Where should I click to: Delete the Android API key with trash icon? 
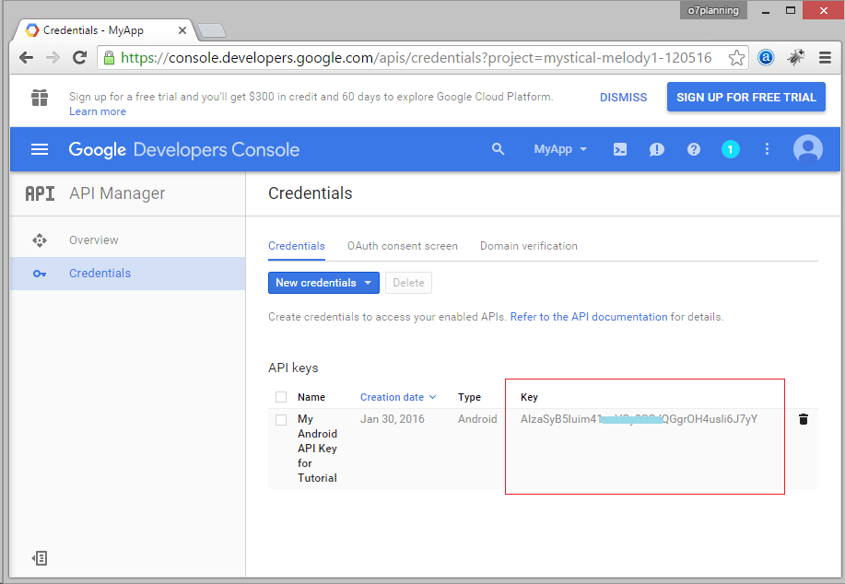803,419
